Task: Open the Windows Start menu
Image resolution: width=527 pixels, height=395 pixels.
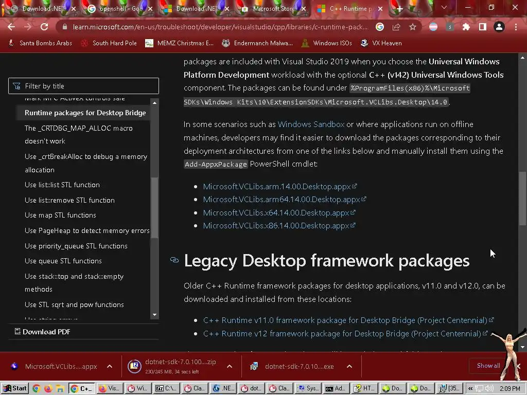Action: tap(15, 389)
